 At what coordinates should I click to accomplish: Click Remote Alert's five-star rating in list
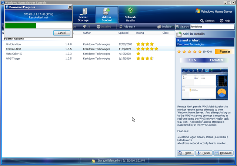click(147, 49)
